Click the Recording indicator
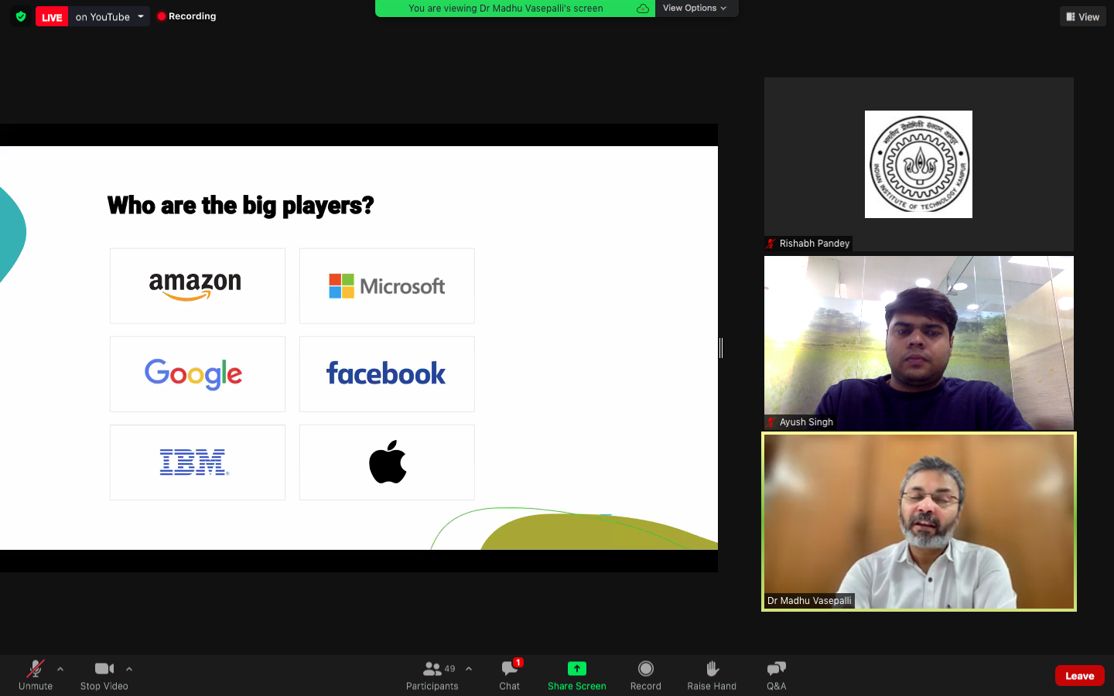1114x696 pixels. 186,16
